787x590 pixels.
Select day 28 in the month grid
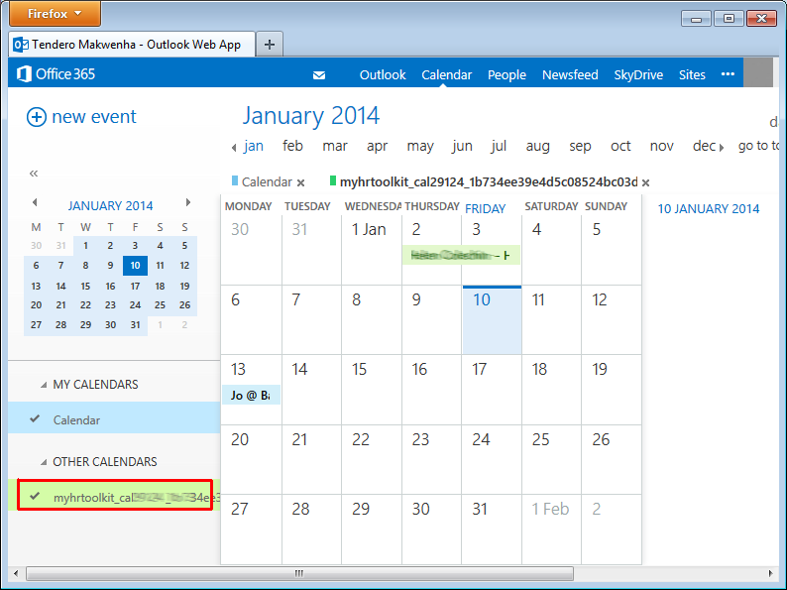(x=311, y=530)
